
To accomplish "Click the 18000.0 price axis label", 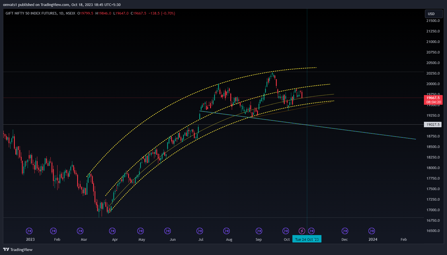I will (x=433, y=168).
